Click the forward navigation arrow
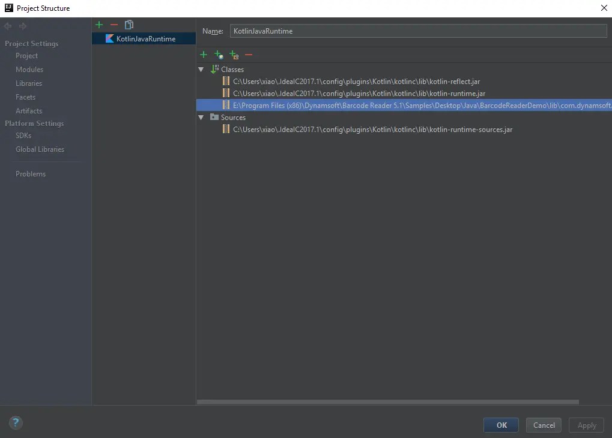This screenshot has height=438, width=612. 22,26
